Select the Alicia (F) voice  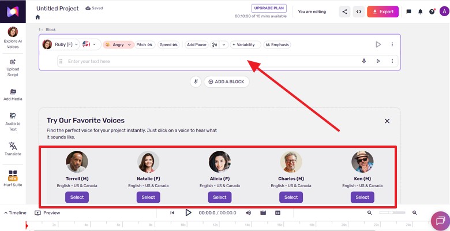[220, 198]
